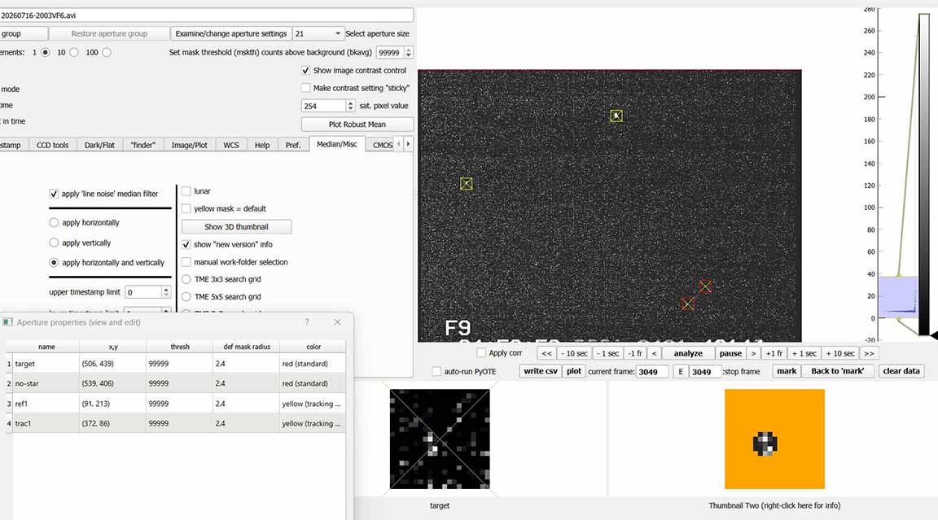Choose apply horizontally option
The width and height of the screenshot is (938, 520).
point(54,222)
